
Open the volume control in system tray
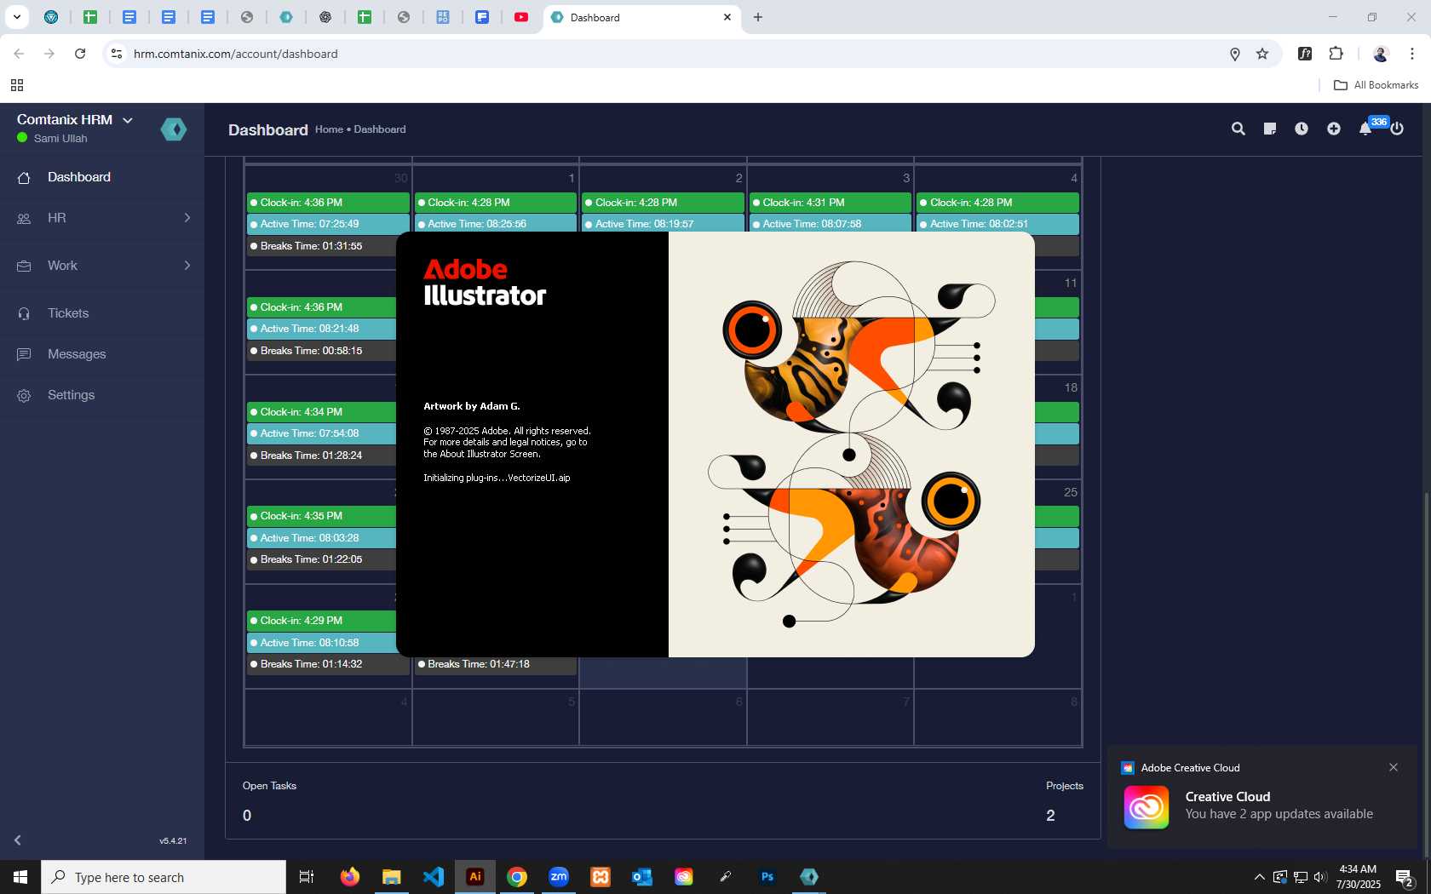pos(1320,877)
